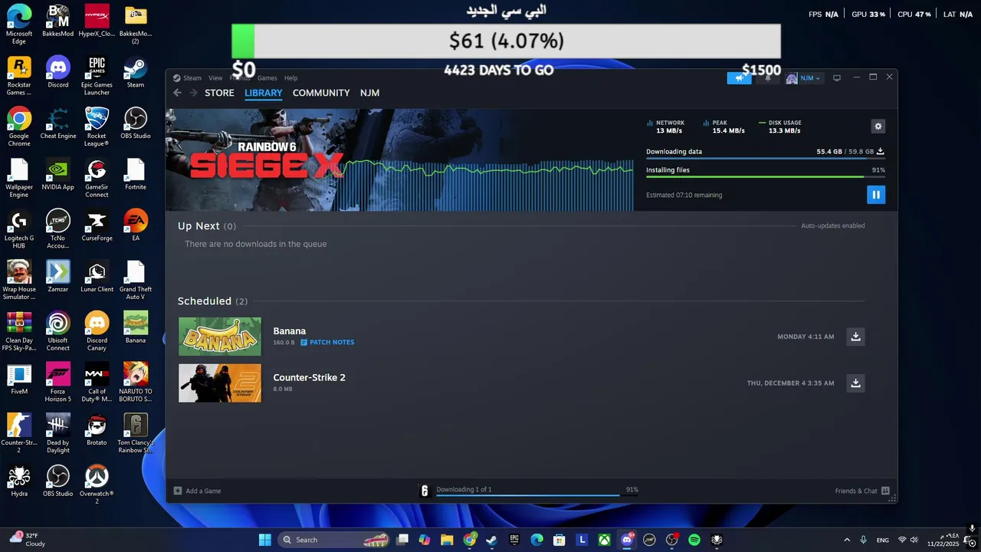The height and width of the screenshot is (552, 981).
Task: Open Steam notifications bell
Action: click(768, 78)
